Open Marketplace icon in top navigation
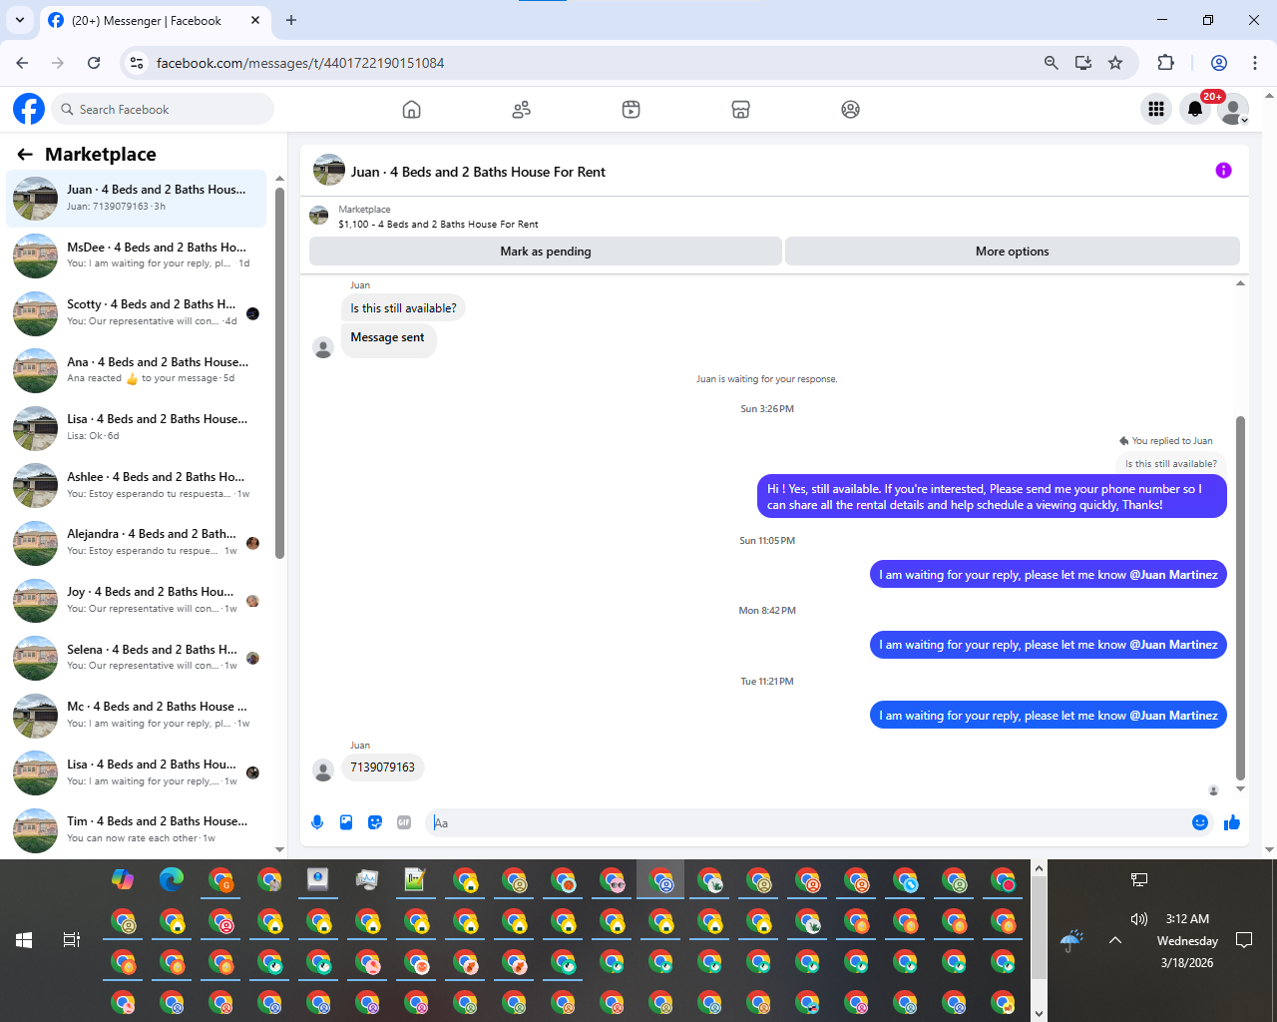1277x1022 pixels. [x=740, y=110]
